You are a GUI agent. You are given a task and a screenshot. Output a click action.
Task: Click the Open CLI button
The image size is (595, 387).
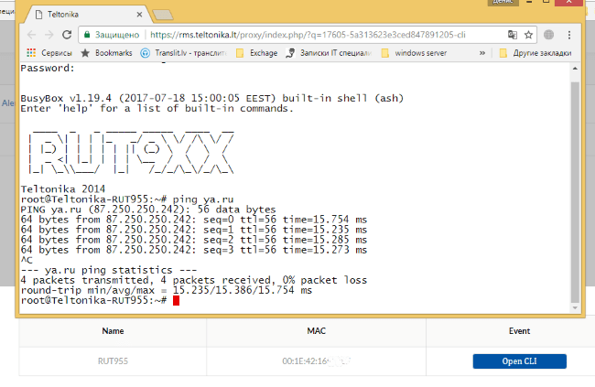pyautogui.click(x=519, y=361)
